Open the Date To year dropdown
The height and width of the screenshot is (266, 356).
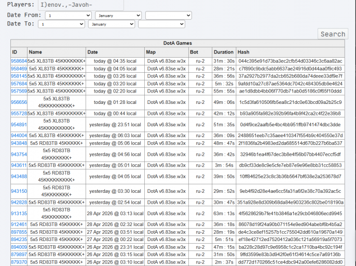tap(162, 24)
